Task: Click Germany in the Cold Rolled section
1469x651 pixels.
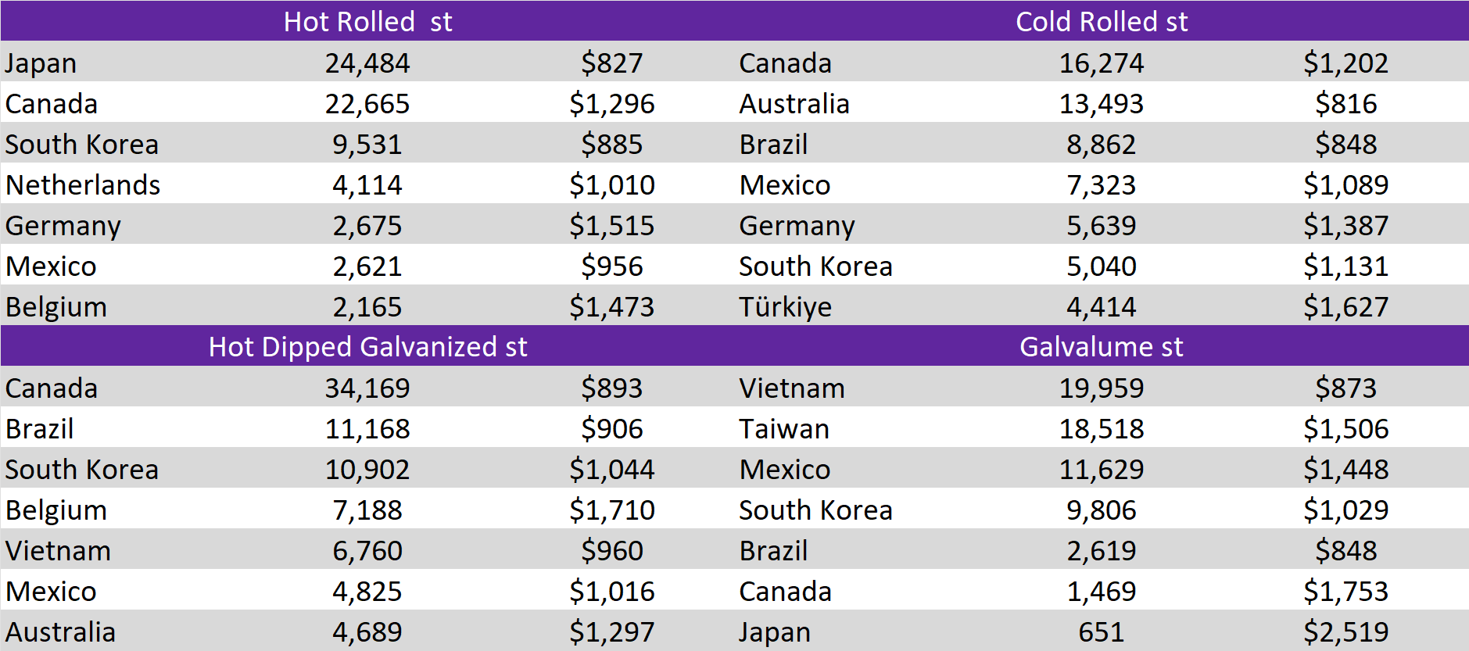Action: pyautogui.click(x=797, y=226)
